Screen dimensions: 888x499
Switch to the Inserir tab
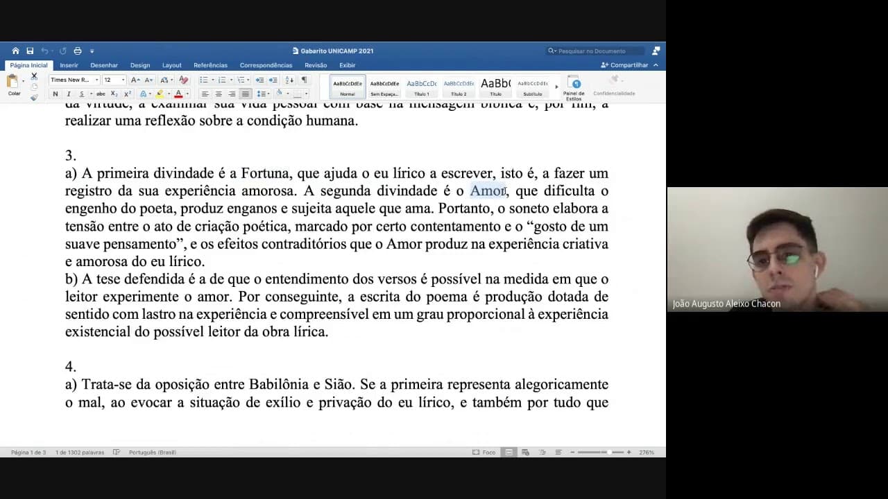[69, 65]
